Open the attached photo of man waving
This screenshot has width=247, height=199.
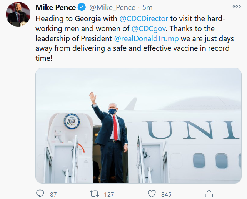[x=139, y=126]
